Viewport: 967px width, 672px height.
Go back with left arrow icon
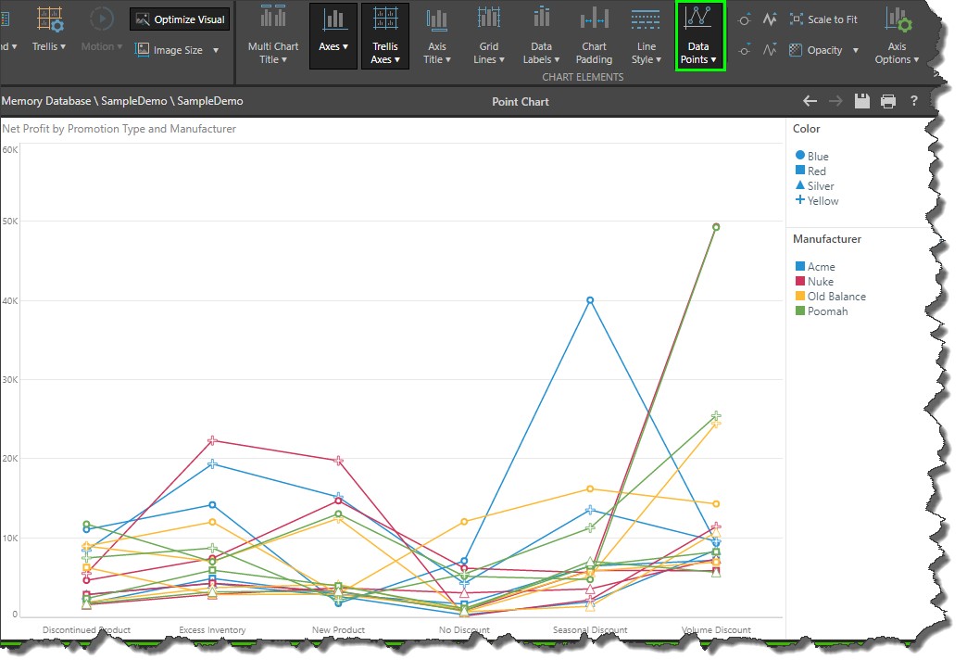tap(810, 101)
